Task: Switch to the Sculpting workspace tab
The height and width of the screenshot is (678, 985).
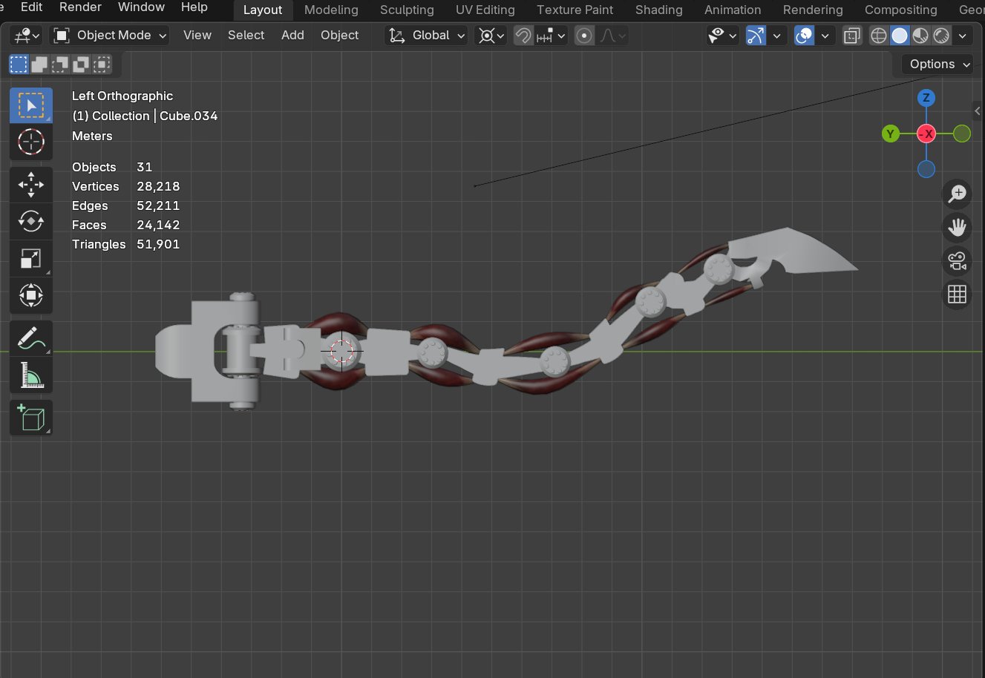Action: (407, 10)
